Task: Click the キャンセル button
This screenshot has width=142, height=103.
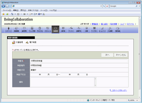Action: coord(121,55)
